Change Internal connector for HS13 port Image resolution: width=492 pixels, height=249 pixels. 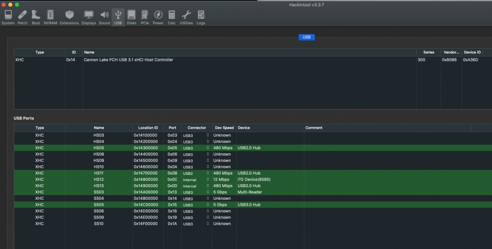point(196,186)
